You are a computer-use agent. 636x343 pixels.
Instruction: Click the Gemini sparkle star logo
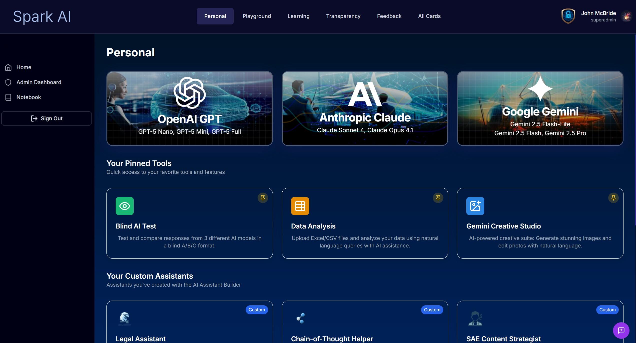[x=540, y=89]
